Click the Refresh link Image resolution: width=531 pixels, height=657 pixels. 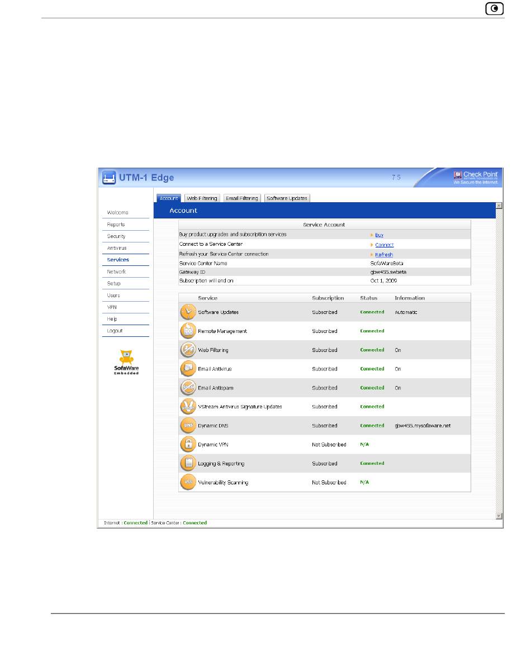coord(384,255)
